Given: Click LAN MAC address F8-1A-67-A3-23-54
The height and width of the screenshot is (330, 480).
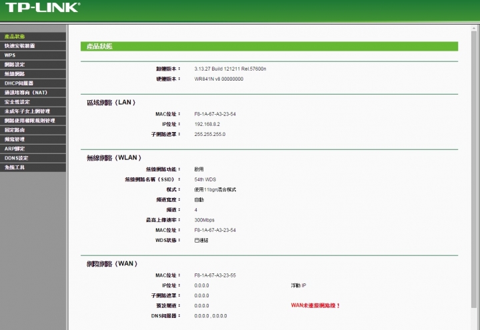Looking at the screenshot, I should 215,114.
